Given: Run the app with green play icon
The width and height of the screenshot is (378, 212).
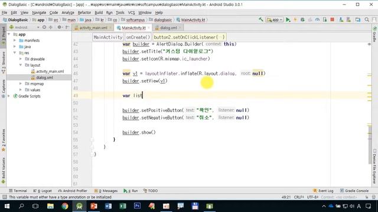Looking at the screenshot, I should pyautogui.click(x=288, y=19).
